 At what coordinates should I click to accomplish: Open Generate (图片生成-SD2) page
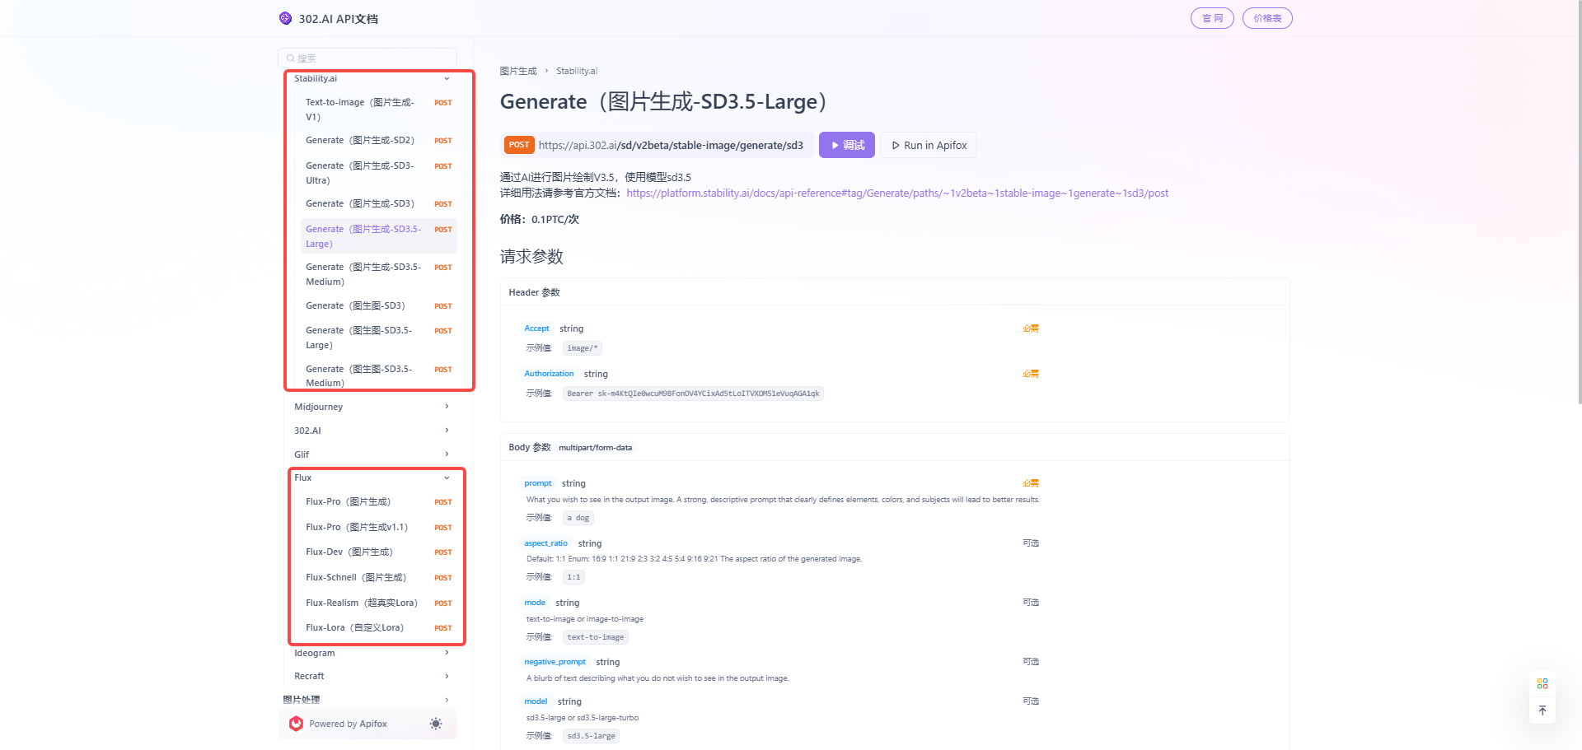click(377, 141)
